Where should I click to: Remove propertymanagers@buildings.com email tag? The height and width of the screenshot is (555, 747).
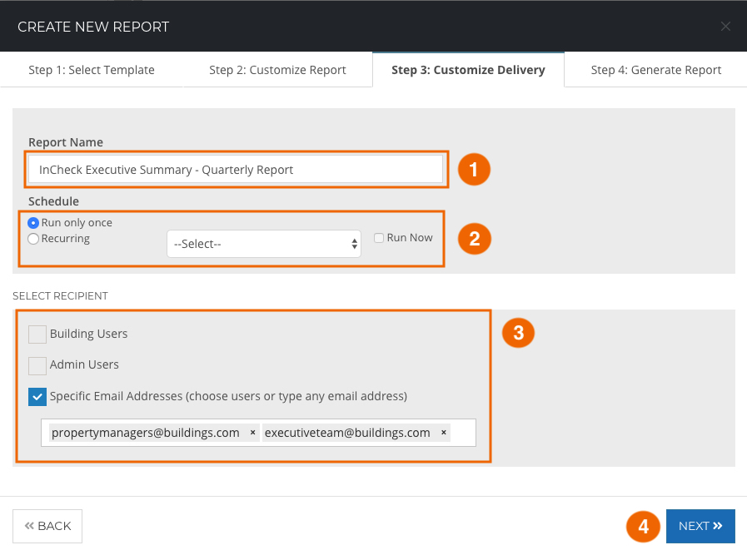252,433
